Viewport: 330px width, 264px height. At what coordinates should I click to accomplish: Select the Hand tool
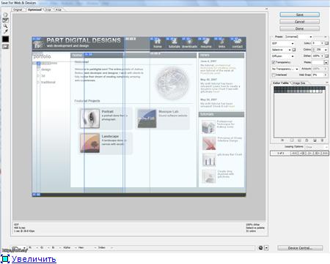[x=5, y=15]
